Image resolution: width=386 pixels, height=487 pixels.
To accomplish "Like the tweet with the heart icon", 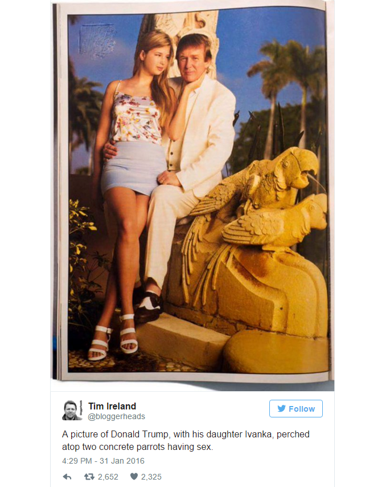I will click(134, 476).
